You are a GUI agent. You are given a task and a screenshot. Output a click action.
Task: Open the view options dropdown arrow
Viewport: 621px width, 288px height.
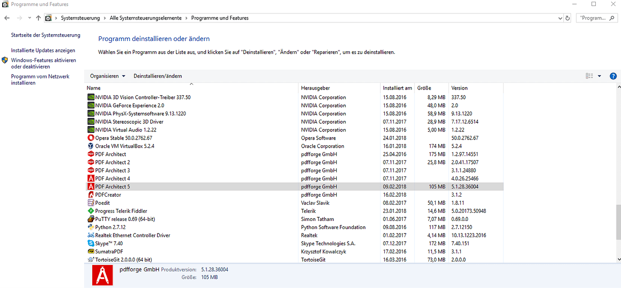(x=599, y=76)
